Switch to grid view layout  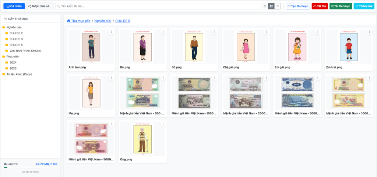click(271, 6)
